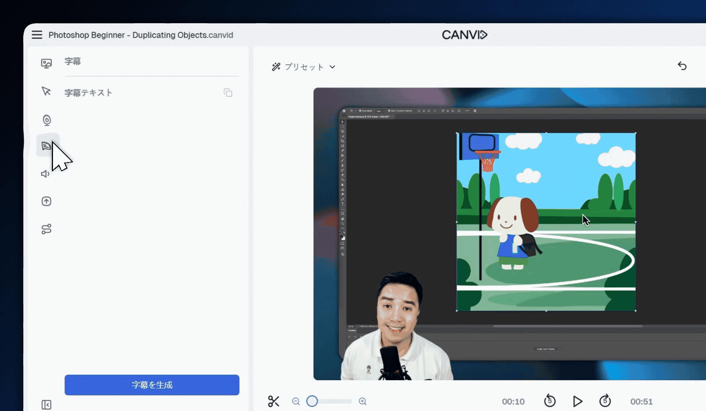706x411 pixels.
Task: Expand the プリセット preset dropdown
Action: point(303,67)
